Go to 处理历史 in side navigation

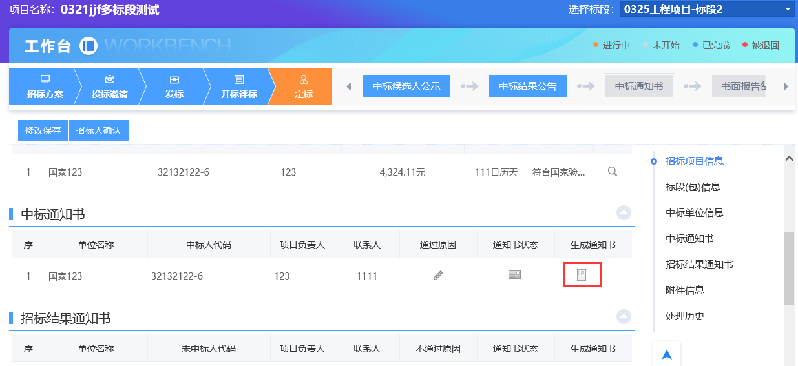pyautogui.click(x=684, y=316)
